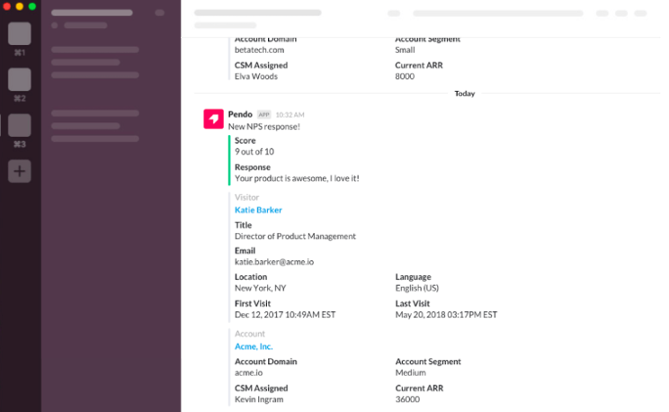The image size is (669, 412).
Task: Click the APP badge beside Pendo
Action: coord(264,114)
